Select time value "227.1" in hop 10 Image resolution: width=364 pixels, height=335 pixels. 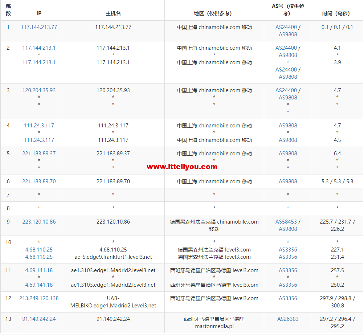coord(337,250)
